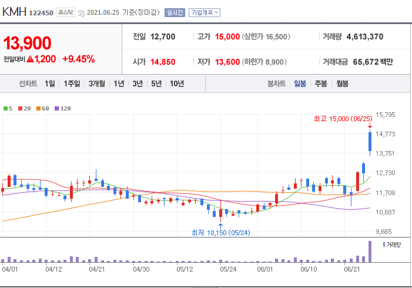Select the 3개월 line chart tab
The width and height of the screenshot is (412, 288).
click(97, 83)
